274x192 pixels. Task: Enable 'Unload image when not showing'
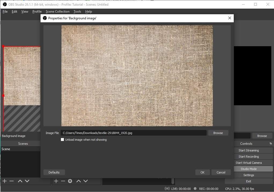(x=62, y=139)
